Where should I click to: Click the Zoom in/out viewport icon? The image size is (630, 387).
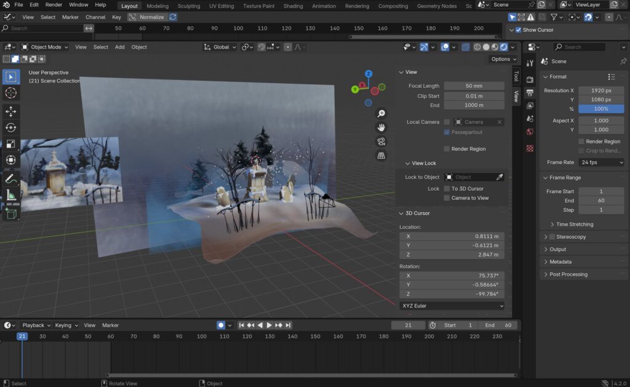coord(381,114)
